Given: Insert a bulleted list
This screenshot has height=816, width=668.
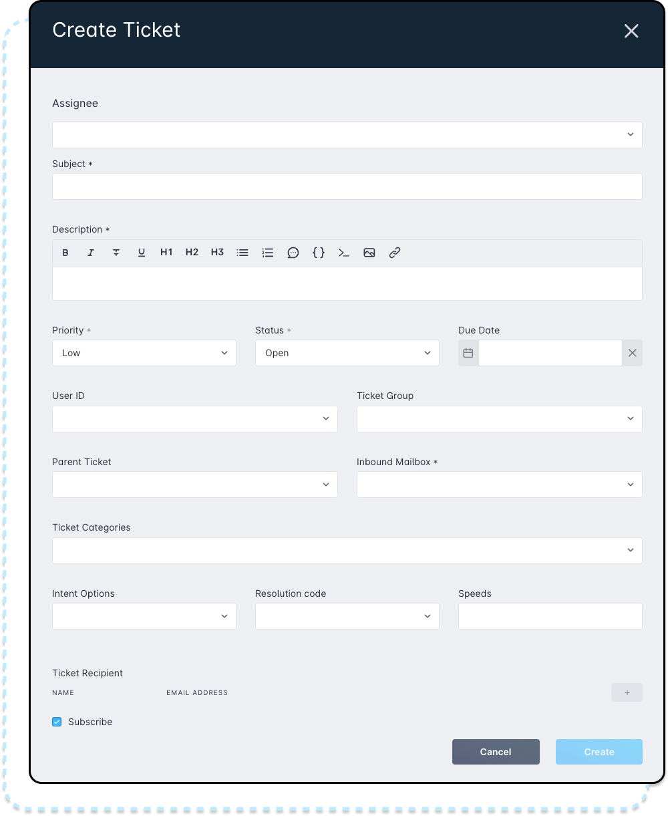Looking at the screenshot, I should pyautogui.click(x=242, y=253).
